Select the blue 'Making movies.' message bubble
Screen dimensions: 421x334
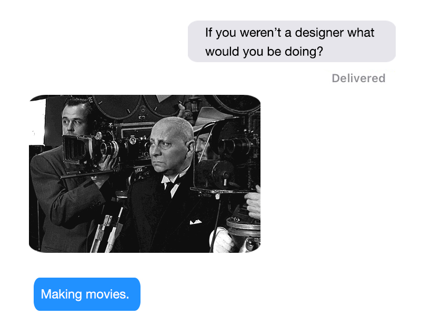(x=87, y=294)
